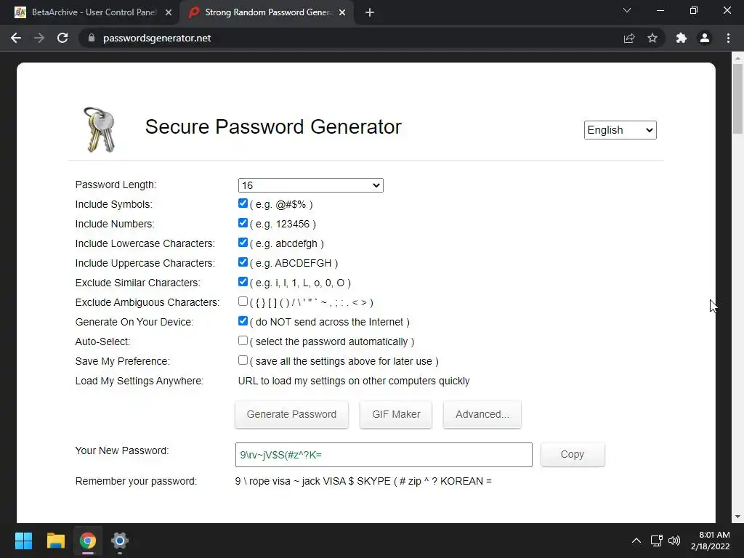The width and height of the screenshot is (744, 558).
Task: Copy the generated password
Action: [572, 454]
